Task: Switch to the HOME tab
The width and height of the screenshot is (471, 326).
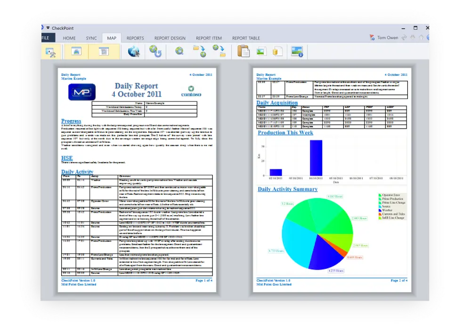Action: pyautogui.click(x=69, y=38)
